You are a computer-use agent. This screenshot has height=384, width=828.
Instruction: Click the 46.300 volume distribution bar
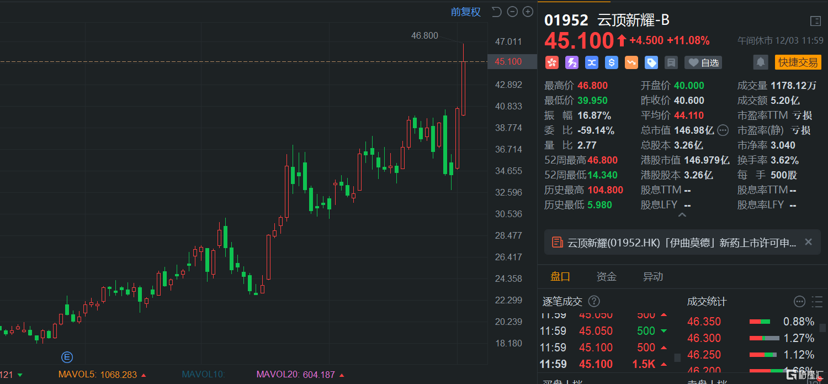coord(764,338)
